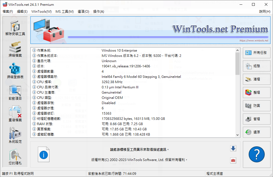Select the 'Original OEM' CPU type value
The height and width of the screenshot is (177, 273).
point(112,98)
